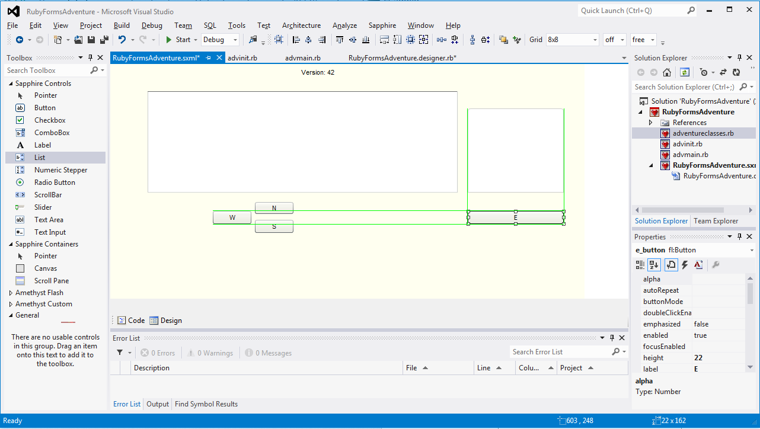760x429 pixels.
Task: Click the Undo arrow icon
Action: [x=122, y=40]
